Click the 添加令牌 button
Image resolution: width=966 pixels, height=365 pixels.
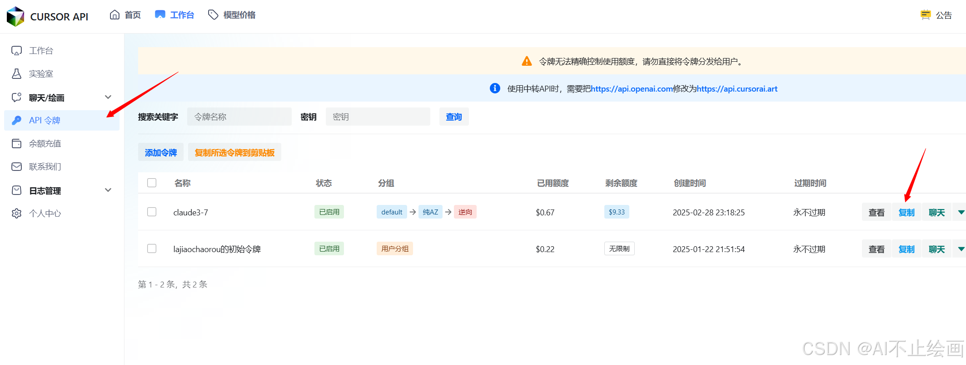161,152
